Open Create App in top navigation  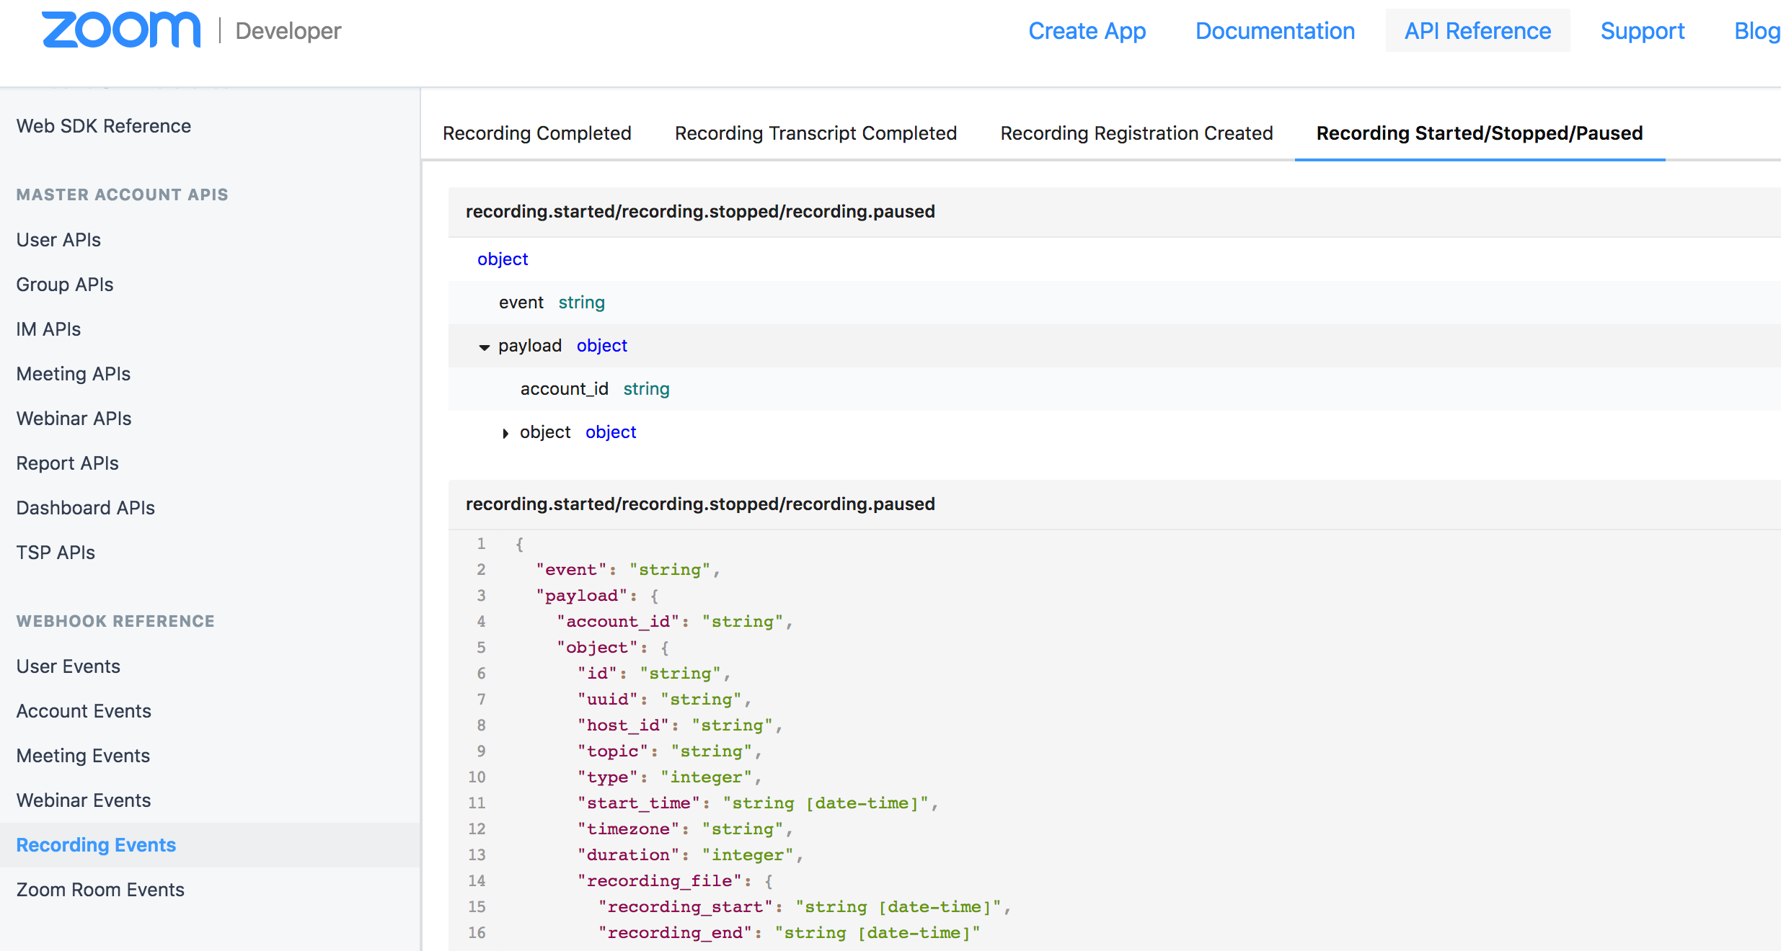pos(1087,31)
